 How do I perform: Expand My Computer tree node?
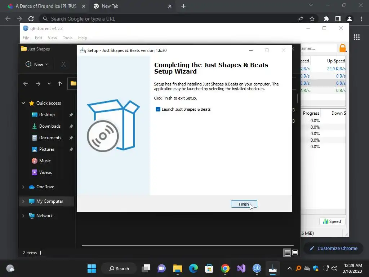tap(23, 201)
